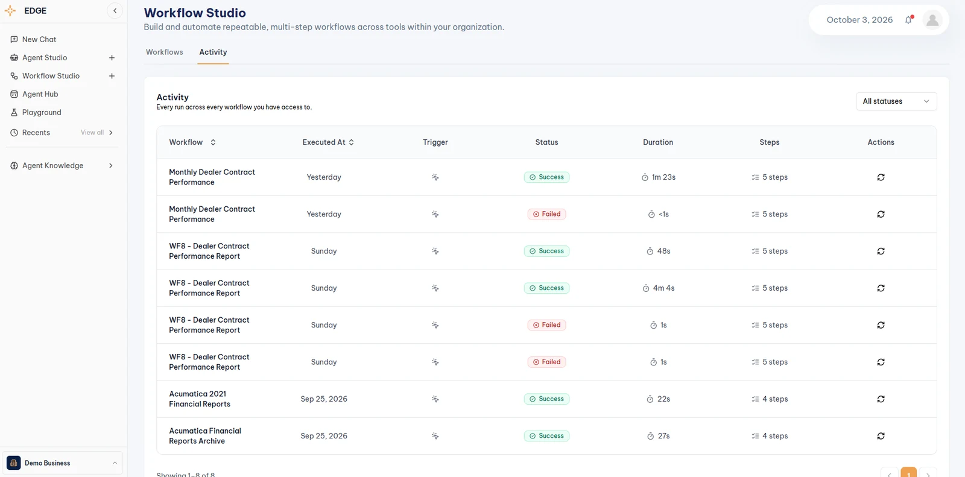Open the notifications bell
The width and height of the screenshot is (965, 477).
click(x=909, y=20)
